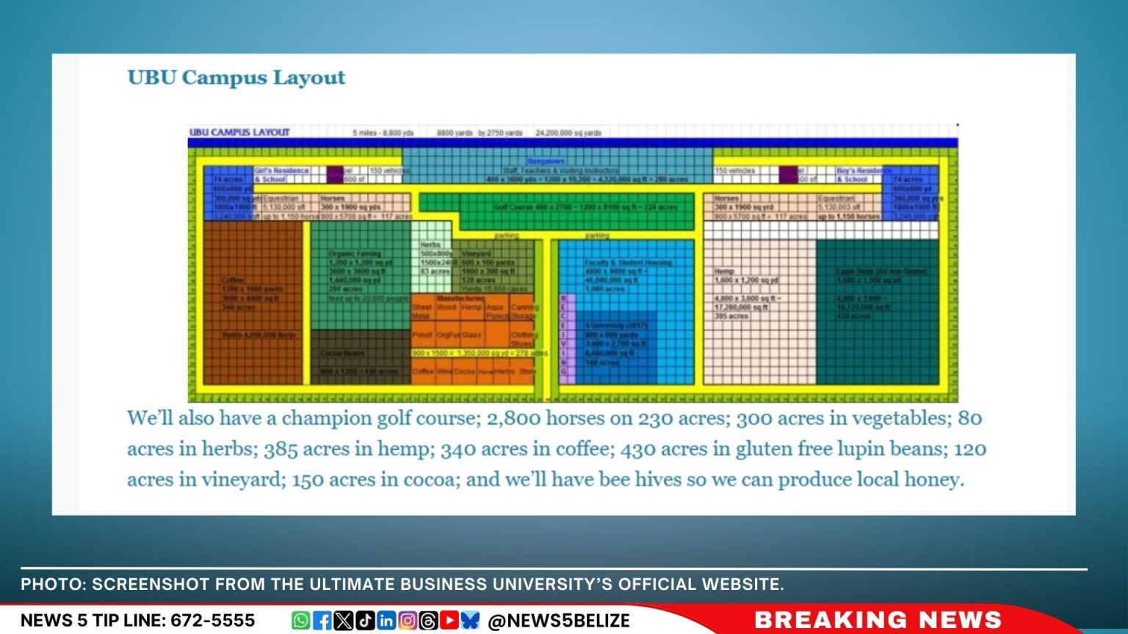Click the Instagram icon
This screenshot has width=1128, height=634.
coord(407,620)
